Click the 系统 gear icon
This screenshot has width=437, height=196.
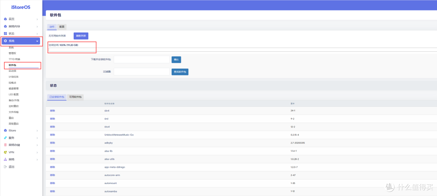click(5, 41)
